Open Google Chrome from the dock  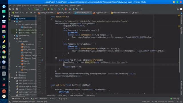pyautogui.click(x=4, y=52)
